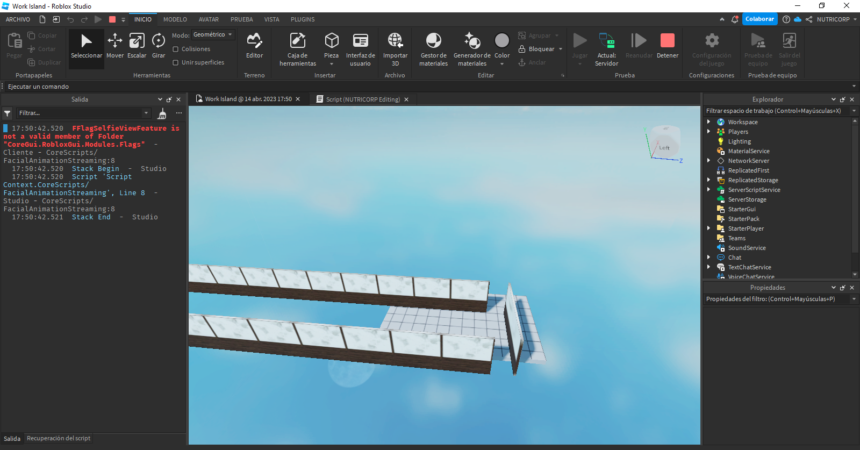Open Gestor de materiales
Viewport: 860px width, 450px height.
(434, 48)
